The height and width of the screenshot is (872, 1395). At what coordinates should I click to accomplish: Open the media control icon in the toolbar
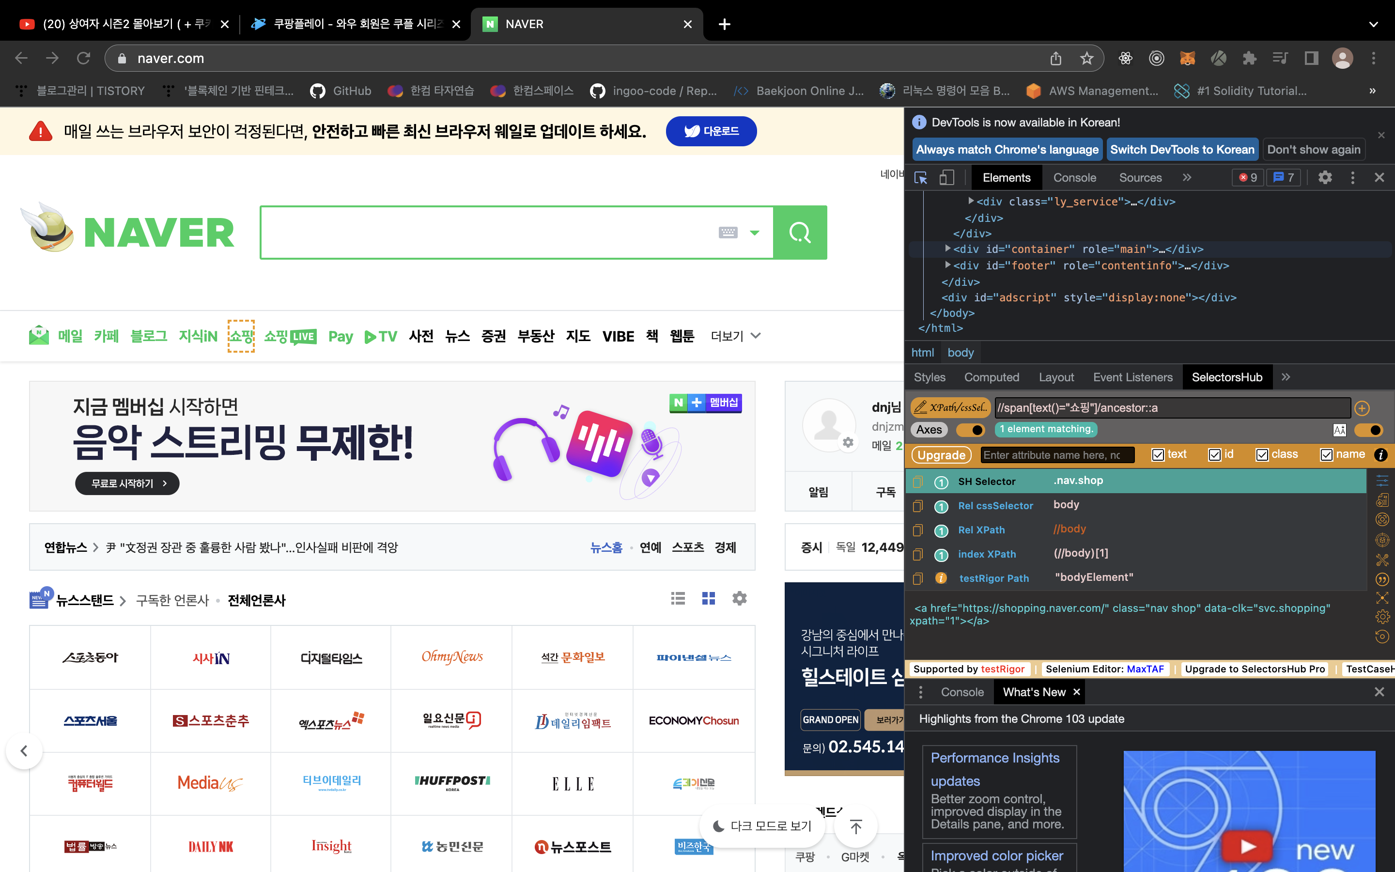[1280, 58]
